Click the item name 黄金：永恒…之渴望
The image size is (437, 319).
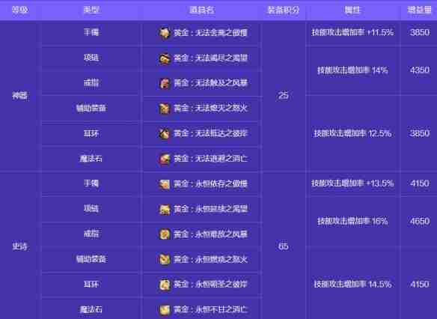coord(210,209)
